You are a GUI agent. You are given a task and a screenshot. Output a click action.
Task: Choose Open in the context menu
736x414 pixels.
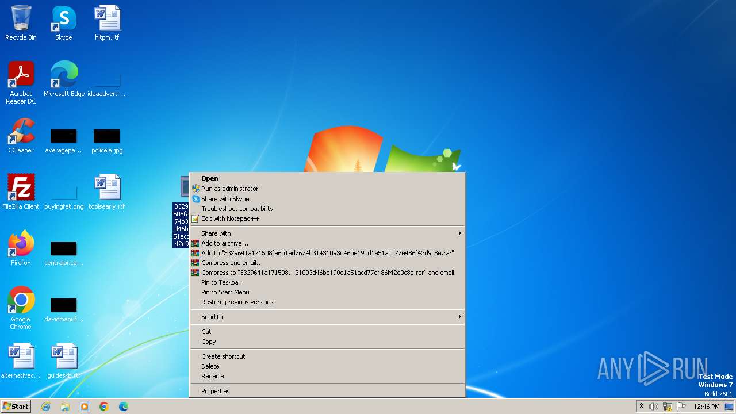click(x=327, y=178)
